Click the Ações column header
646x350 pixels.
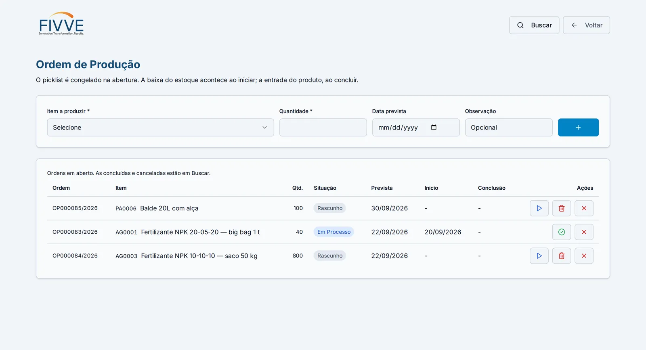tap(585, 188)
